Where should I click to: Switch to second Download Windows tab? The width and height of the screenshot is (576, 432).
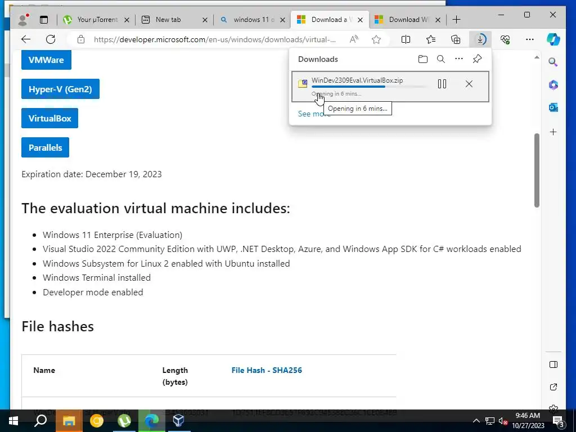coord(408,20)
